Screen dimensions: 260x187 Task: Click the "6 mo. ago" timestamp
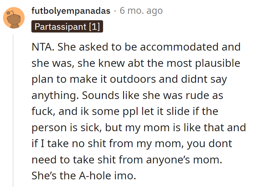(x=141, y=11)
